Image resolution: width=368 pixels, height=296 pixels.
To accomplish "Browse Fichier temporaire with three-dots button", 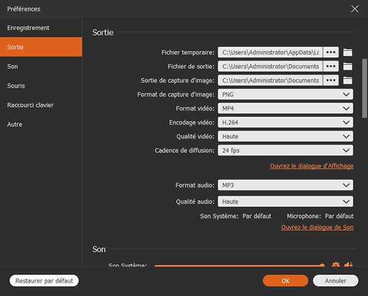I will click(x=331, y=52).
